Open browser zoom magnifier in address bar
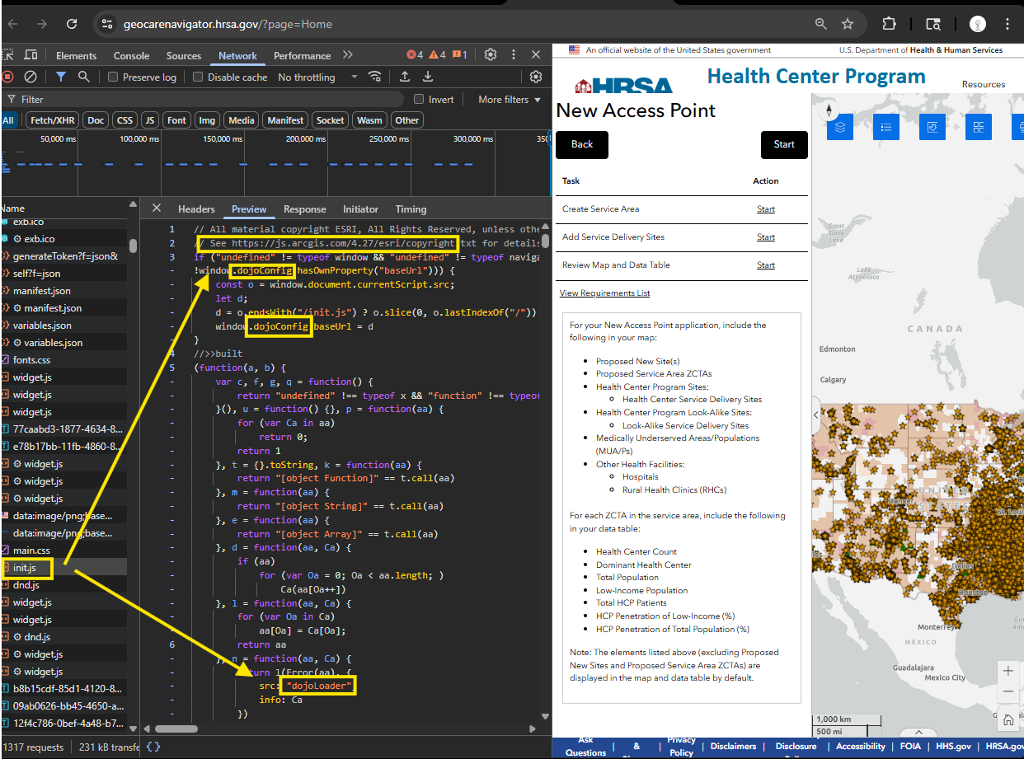This screenshot has height=759, width=1024. (820, 24)
